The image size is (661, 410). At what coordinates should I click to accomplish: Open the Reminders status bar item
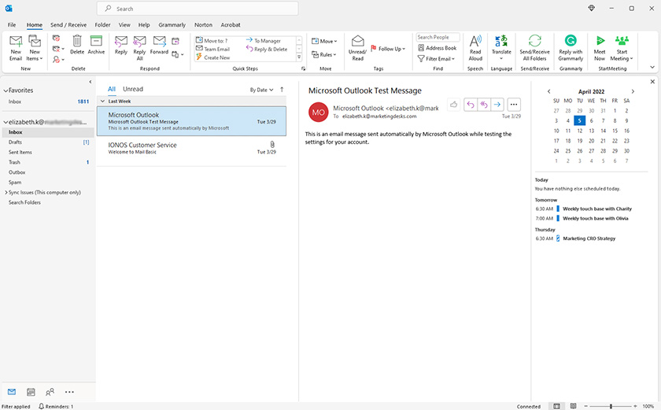point(56,406)
